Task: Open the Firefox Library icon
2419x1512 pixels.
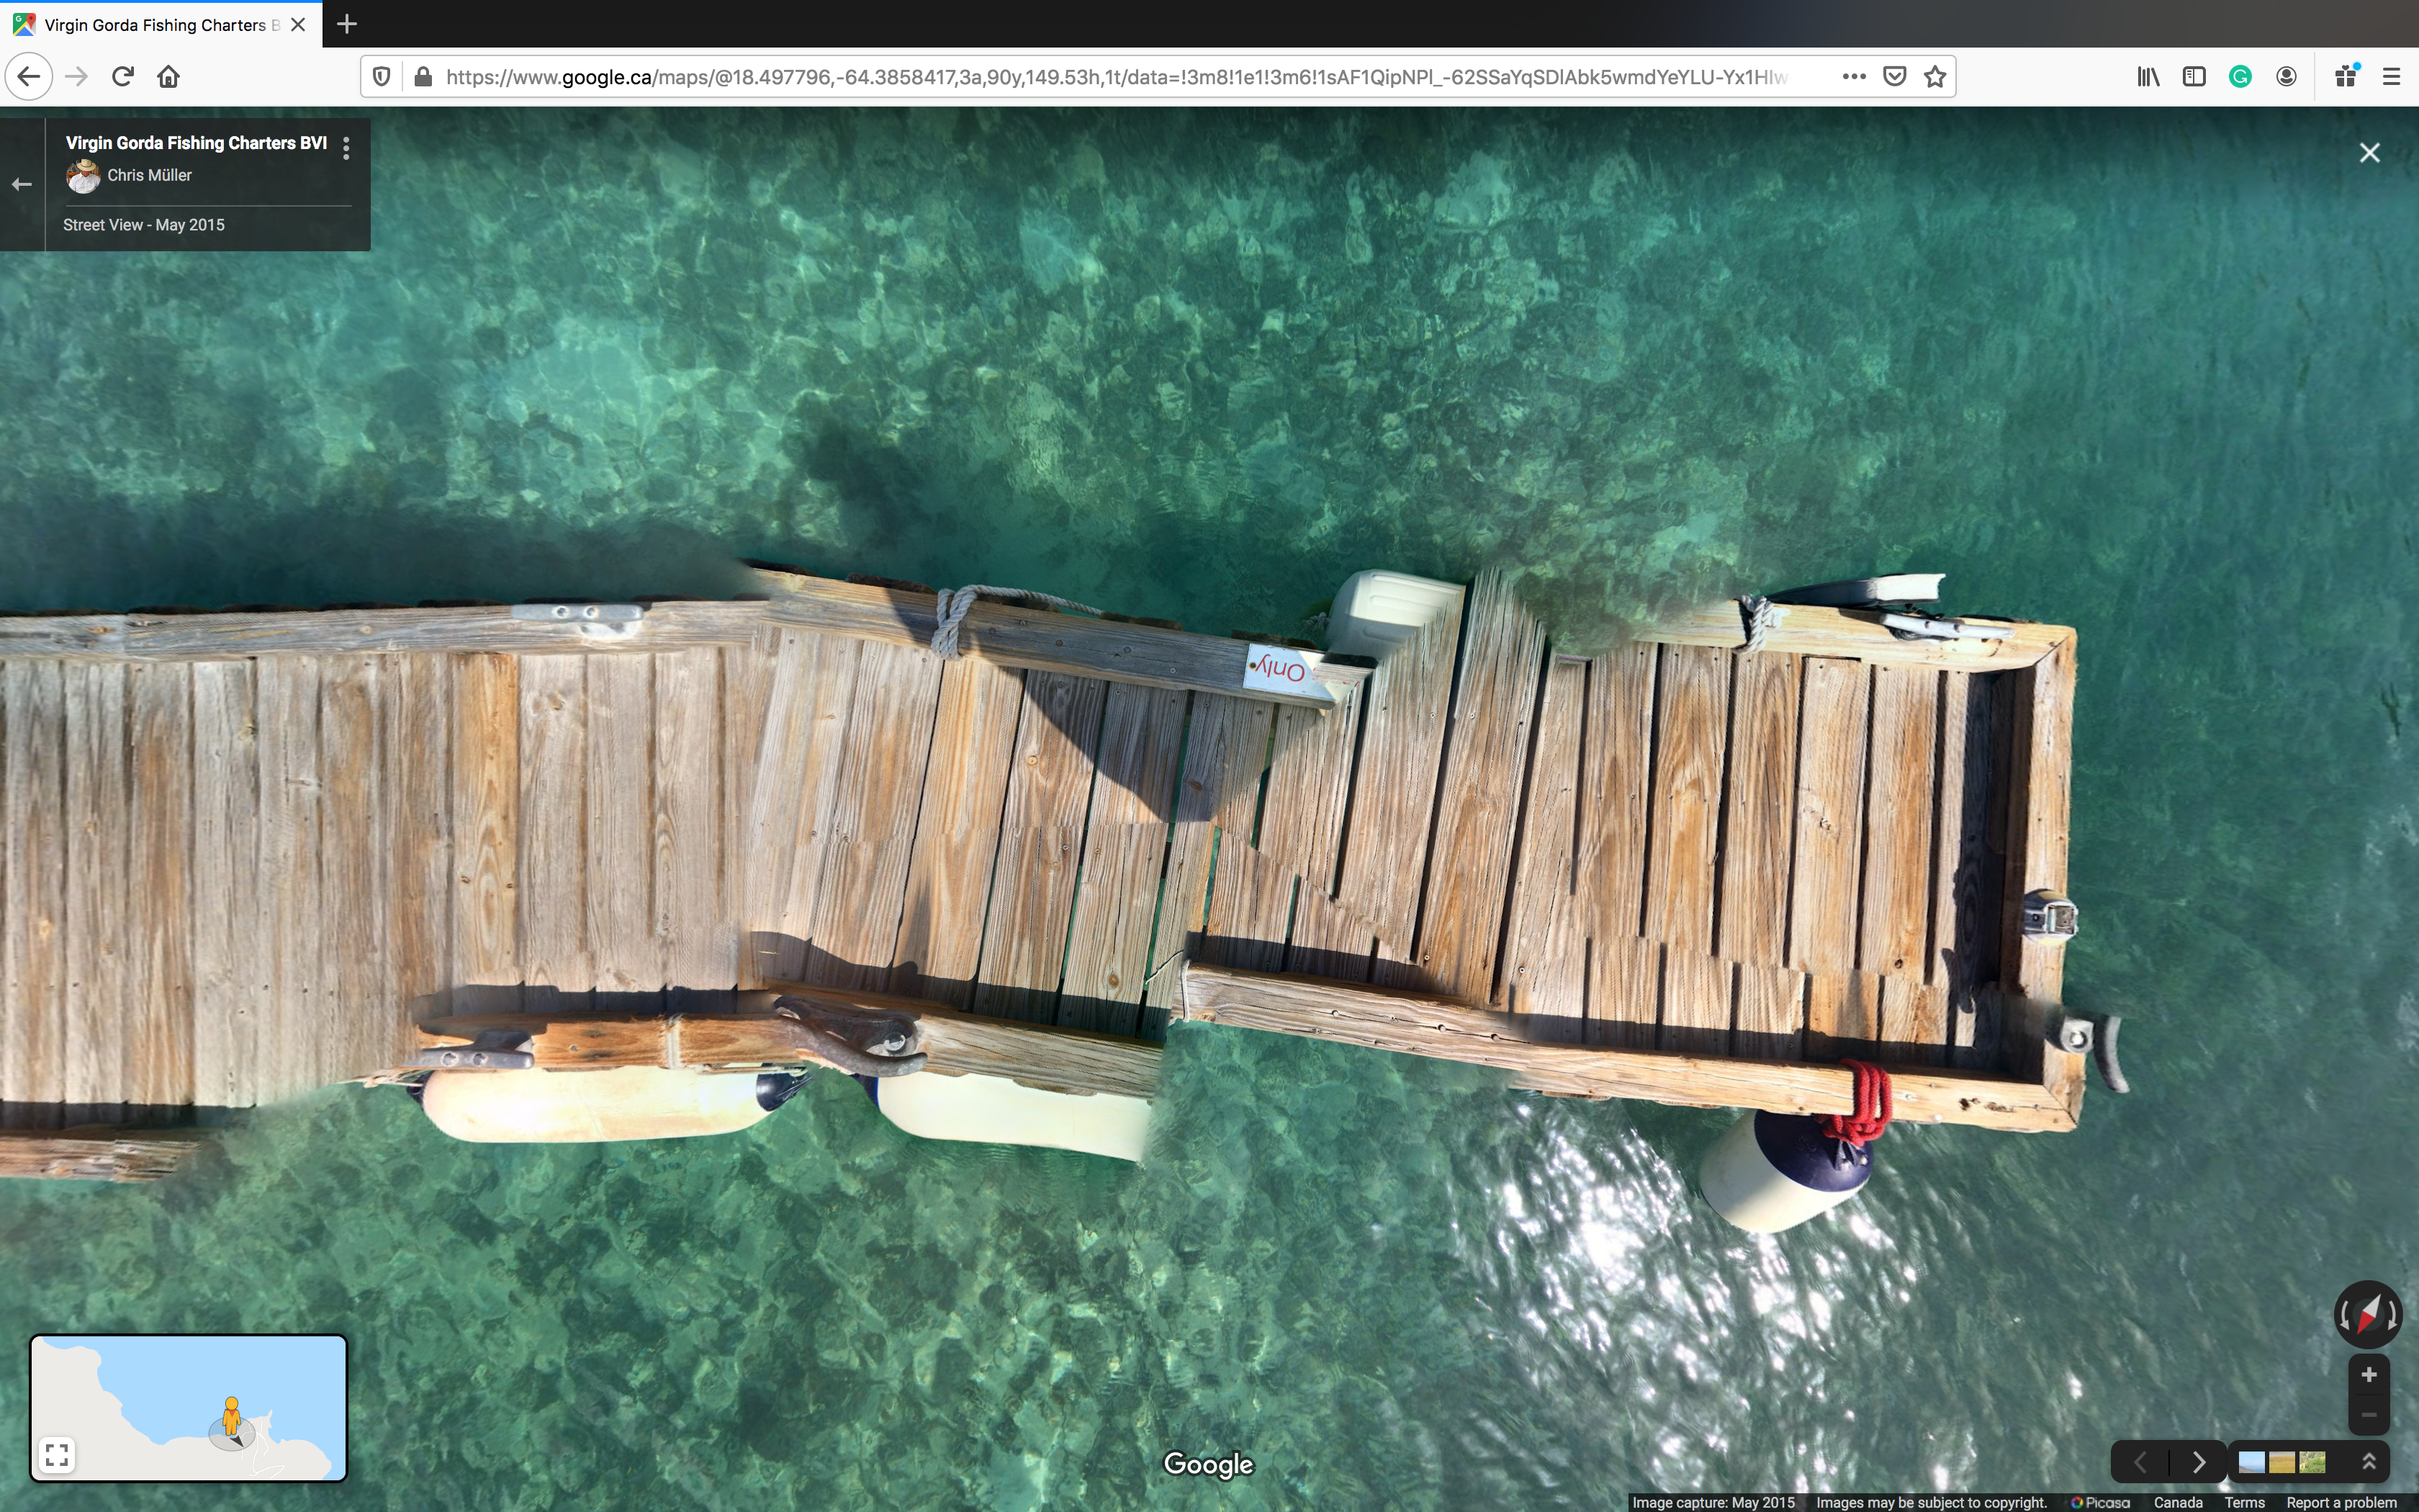Action: point(2148,77)
